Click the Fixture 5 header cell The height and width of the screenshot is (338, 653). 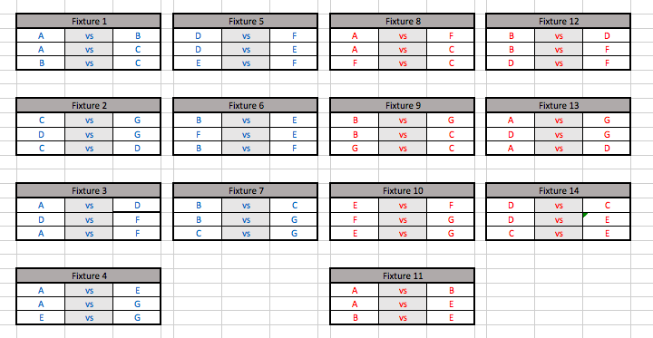pyautogui.click(x=245, y=21)
